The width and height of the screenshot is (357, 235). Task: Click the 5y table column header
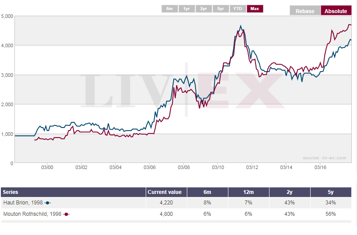click(x=331, y=192)
